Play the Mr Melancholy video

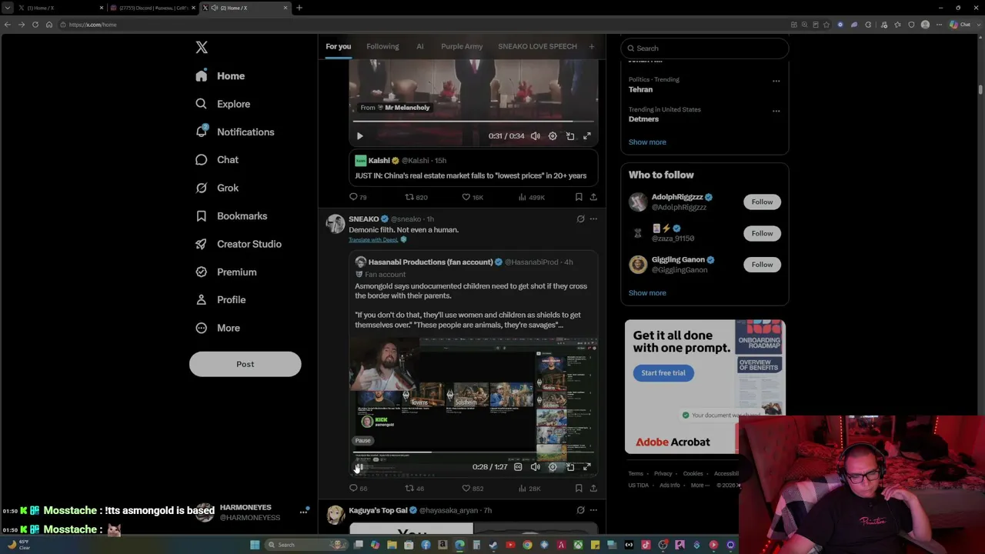359,136
